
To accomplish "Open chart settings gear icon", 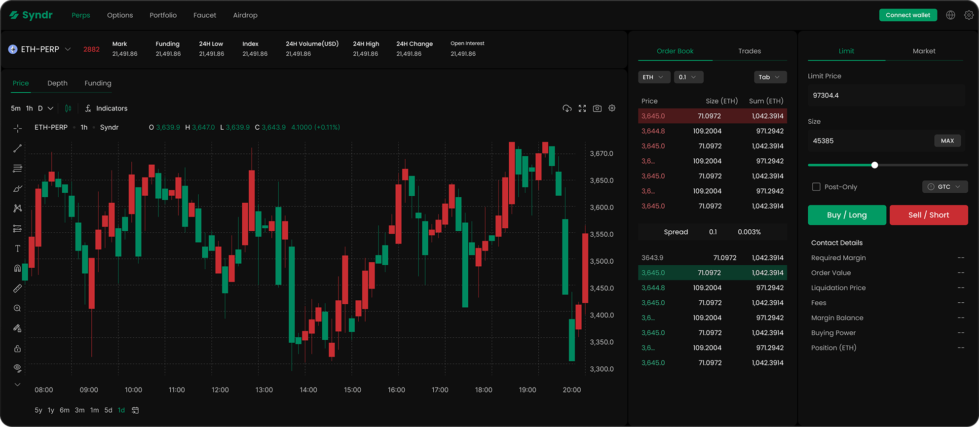I will coord(612,108).
